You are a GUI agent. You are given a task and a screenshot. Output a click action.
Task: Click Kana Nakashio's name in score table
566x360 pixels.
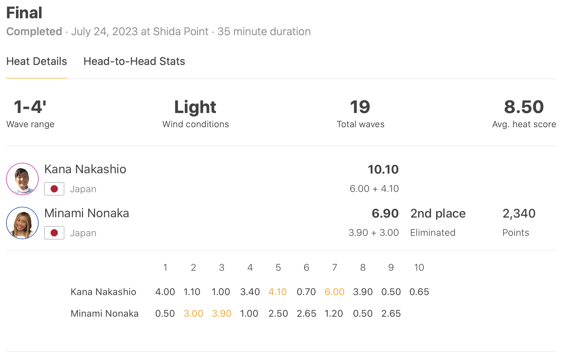[x=103, y=292]
